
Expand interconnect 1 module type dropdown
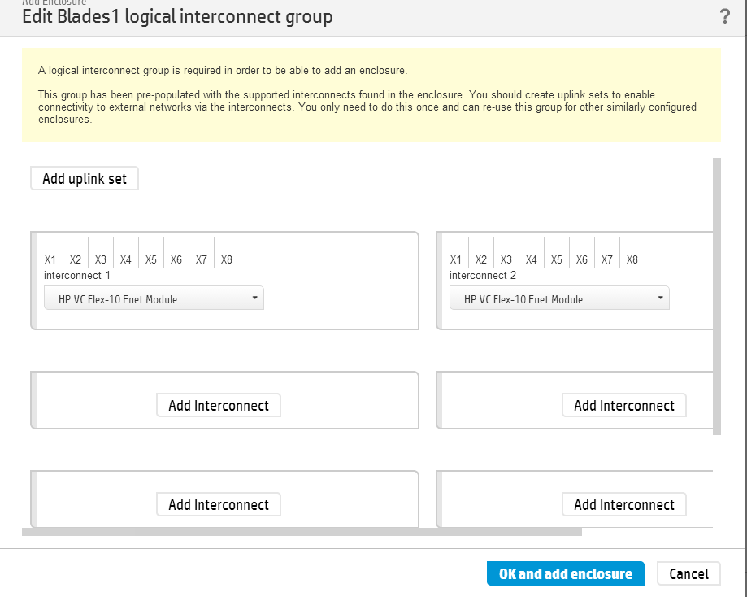(x=154, y=299)
